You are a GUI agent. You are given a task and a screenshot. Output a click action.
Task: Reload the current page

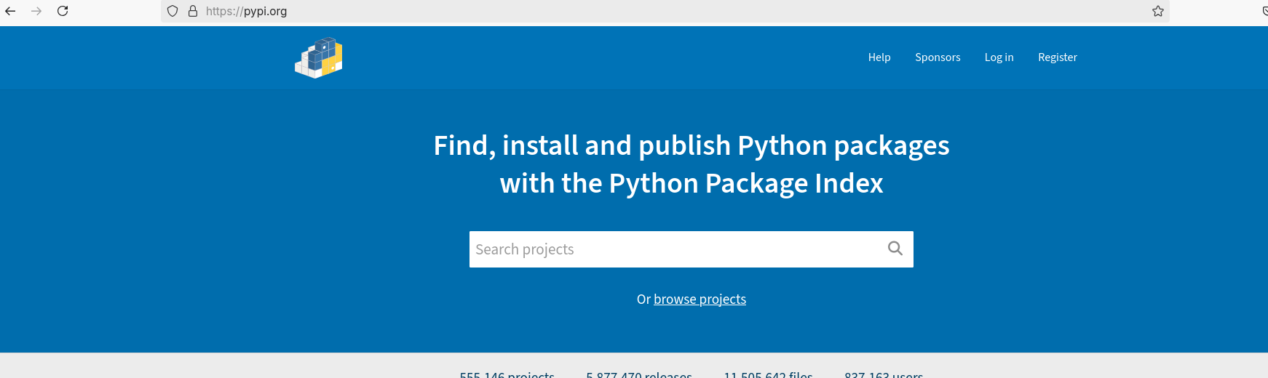[63, 11]
